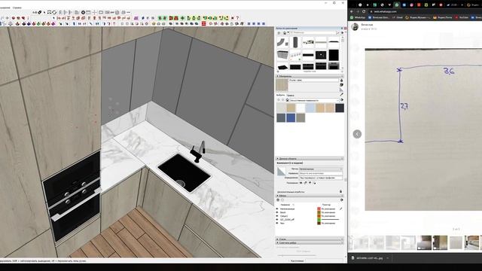482x271 pixels.
Task: Click pencil icon on Неназначенные tag row
Action: [341, 209]
